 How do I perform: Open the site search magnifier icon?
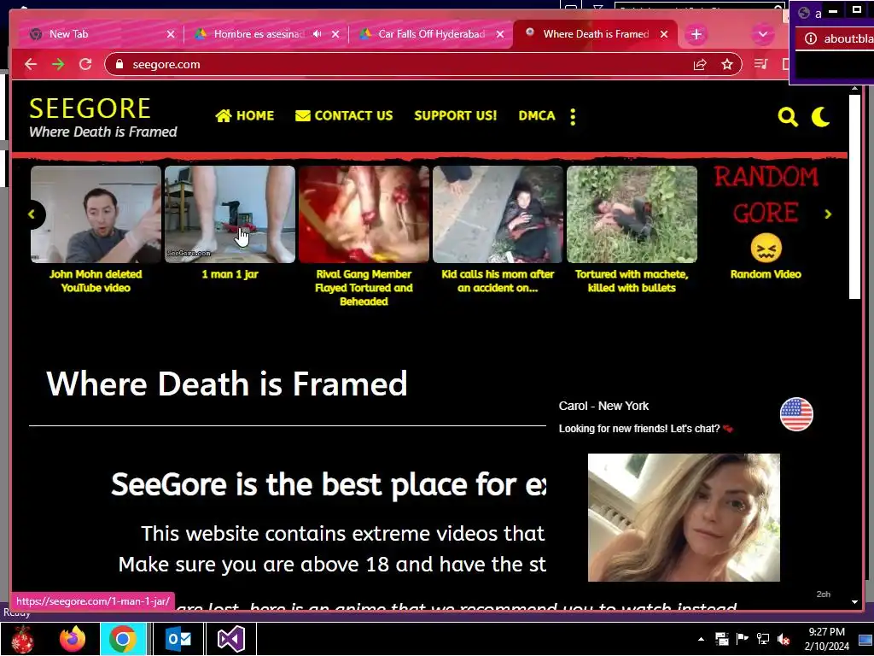click(788, 117)
